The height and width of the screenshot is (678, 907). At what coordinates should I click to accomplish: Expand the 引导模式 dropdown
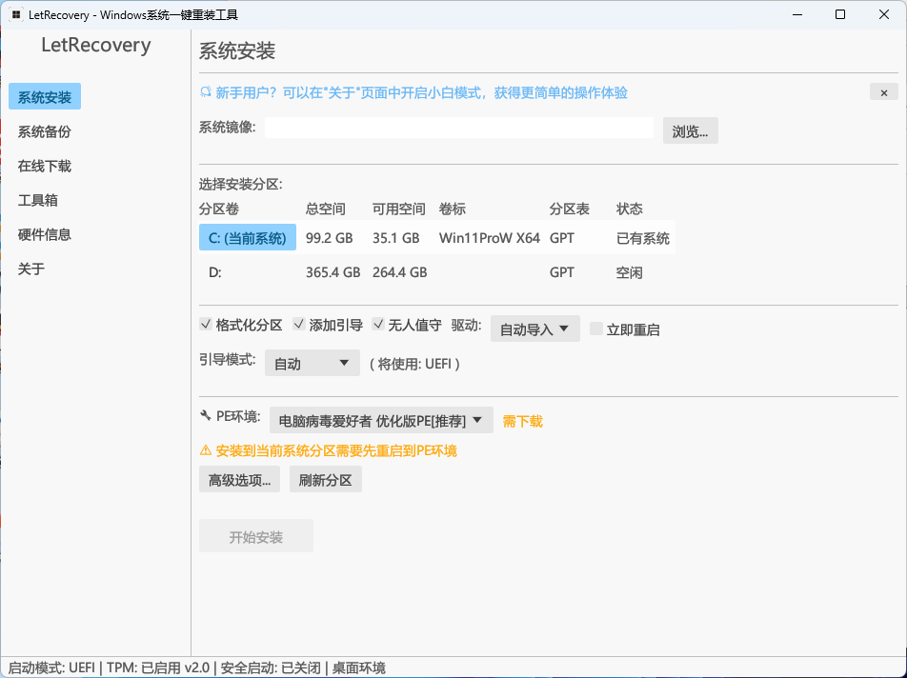(x=312, y=363)
